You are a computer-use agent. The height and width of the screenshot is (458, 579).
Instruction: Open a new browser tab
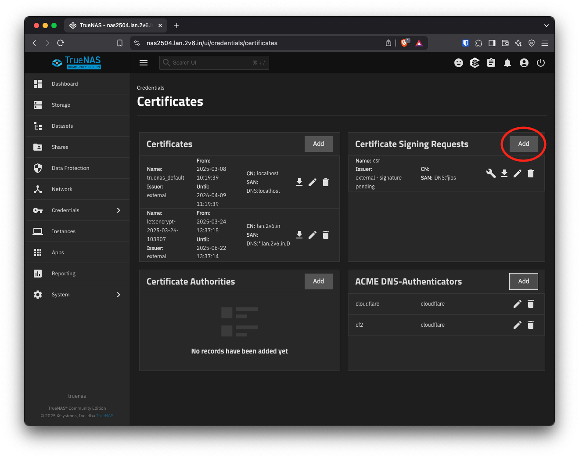coord(176,25)
